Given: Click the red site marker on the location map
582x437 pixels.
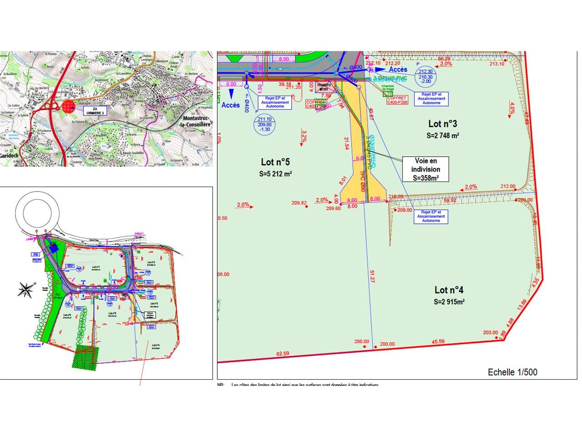Looking at the screenshot, I should (69, 108).
